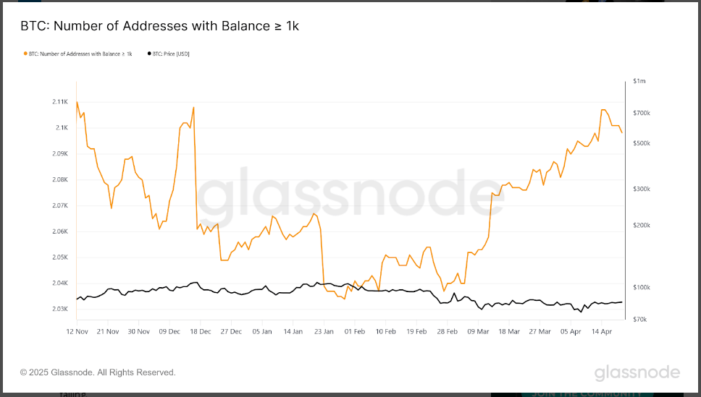Select the 23 Jan date on the x-axis
The image size is (701, 397).
[324, 332]
